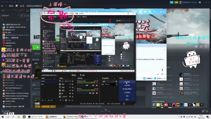This screenshot has height=119, width=211.
Task: Open the XIAOLANMAO profile tab in Steam
Action: tap(34, 6)
